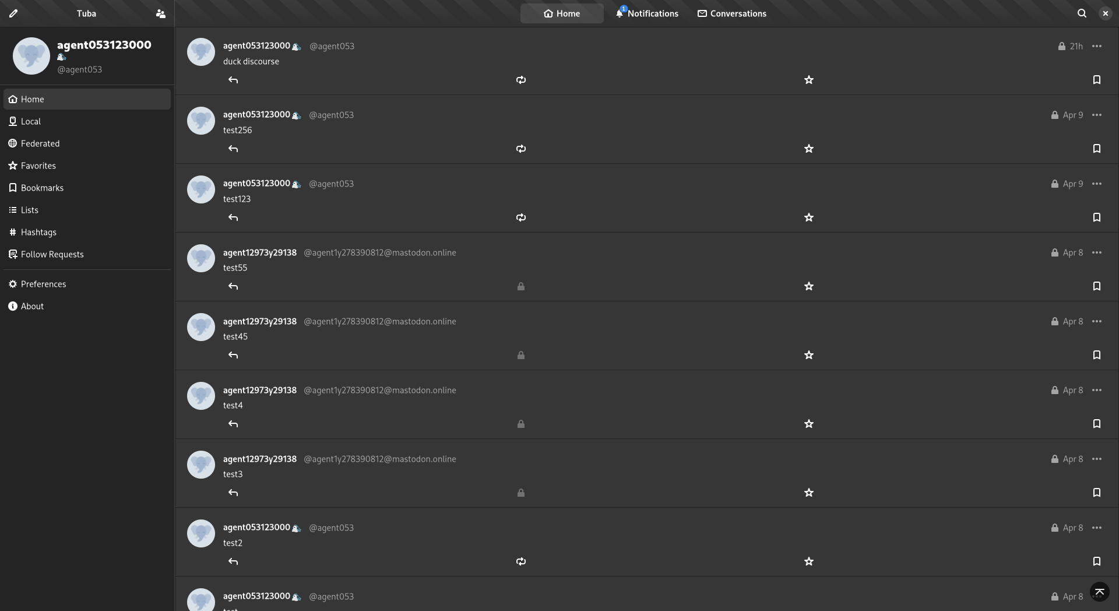Image resolution: width=1119 pixels, height=611 pixels.
Task: Open the options menu on the test4 post
Action: tap(1097, 390)
